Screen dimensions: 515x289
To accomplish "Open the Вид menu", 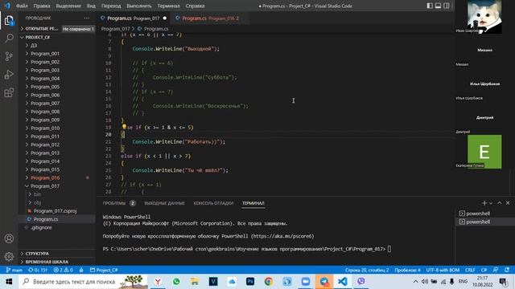I will click(x=91, y=6).
